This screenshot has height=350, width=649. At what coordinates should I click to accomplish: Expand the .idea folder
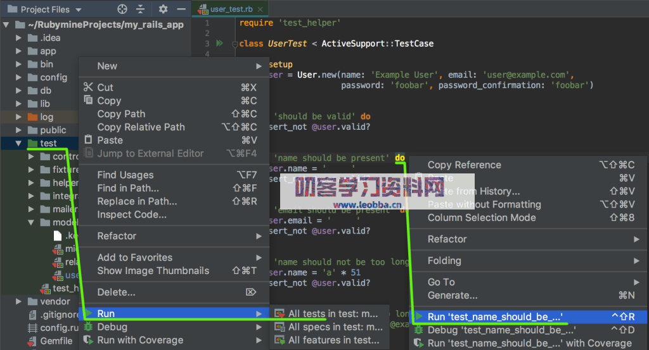pyautogui.click(x=18, y=38)
